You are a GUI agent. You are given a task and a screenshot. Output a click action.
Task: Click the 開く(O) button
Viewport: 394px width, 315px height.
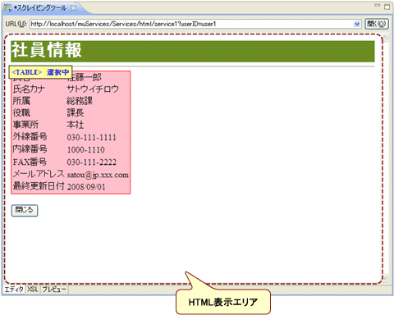(x=377, y=24)
